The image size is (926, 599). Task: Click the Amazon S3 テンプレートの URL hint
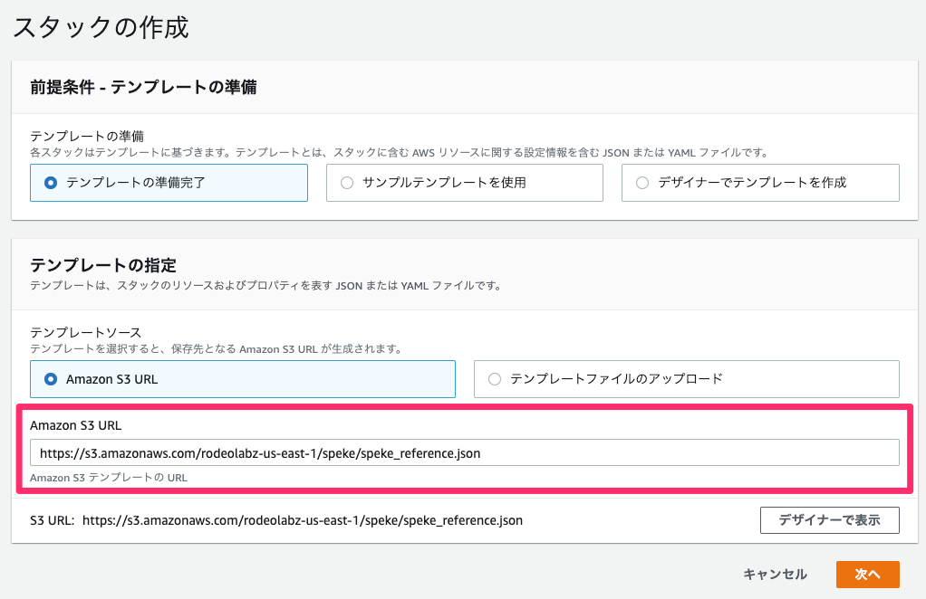(109, 478)
